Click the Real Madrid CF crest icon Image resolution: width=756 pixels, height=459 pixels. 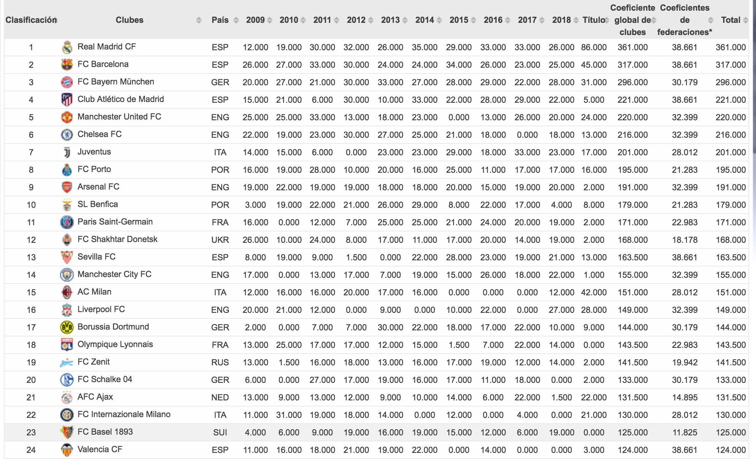point(67,47)
